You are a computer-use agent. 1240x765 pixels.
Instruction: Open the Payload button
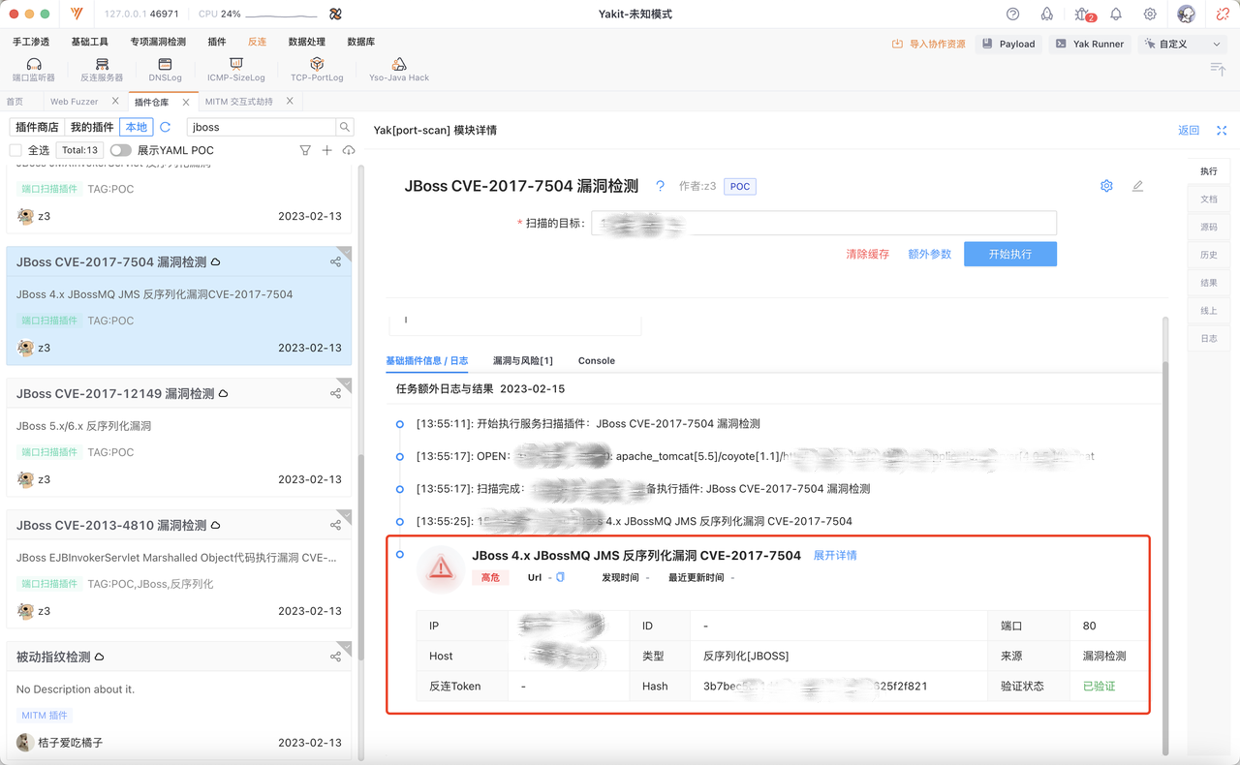tap(1008, 44)
